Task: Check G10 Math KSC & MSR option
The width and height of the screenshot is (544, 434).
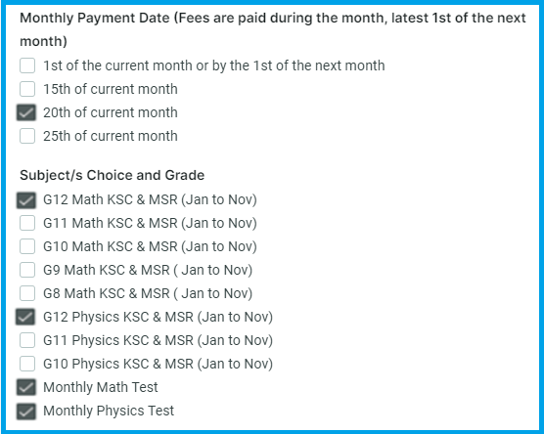Action: pyautogui.click(x=27, y=246)
